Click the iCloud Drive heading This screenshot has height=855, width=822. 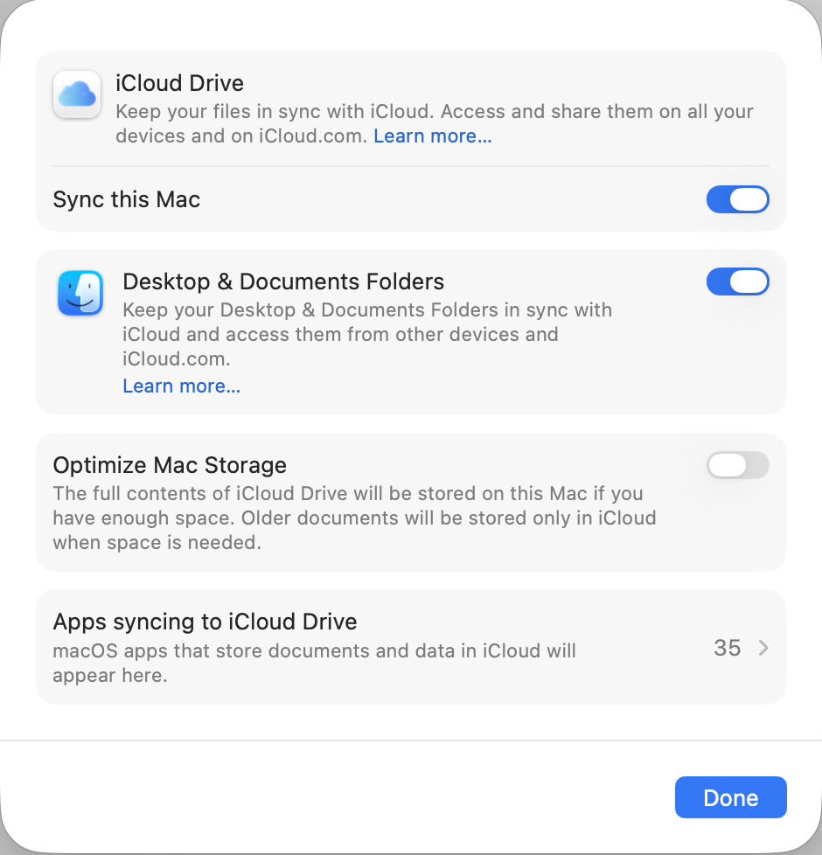179,83
